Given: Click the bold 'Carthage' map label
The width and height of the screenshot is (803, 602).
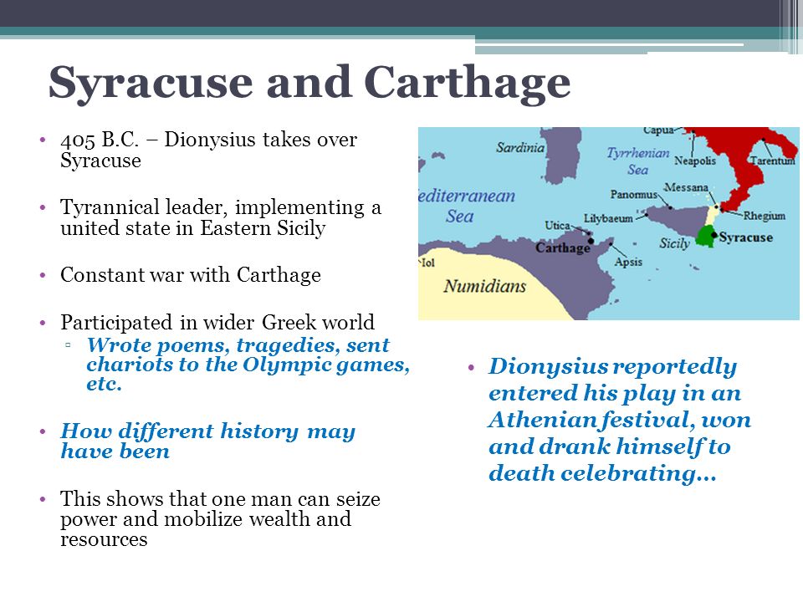Looking at the screenshot, I should 563,247.
